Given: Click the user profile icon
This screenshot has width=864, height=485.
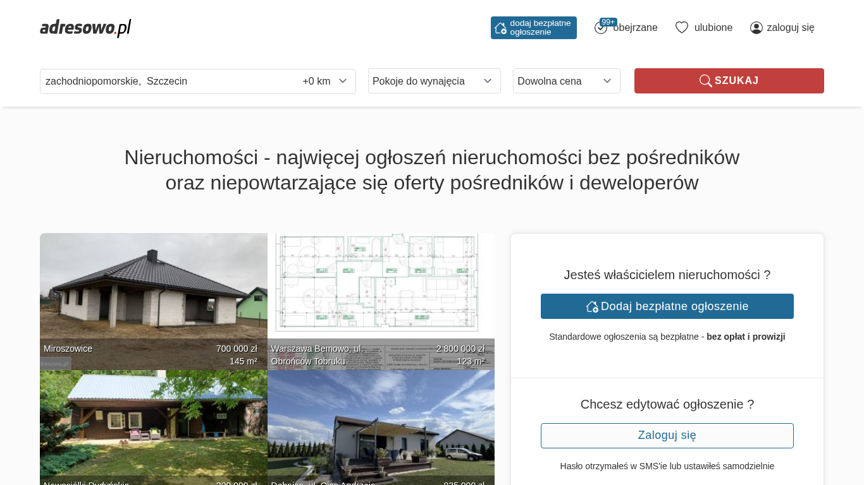Looking at the screenshot, I should (756, 28).
